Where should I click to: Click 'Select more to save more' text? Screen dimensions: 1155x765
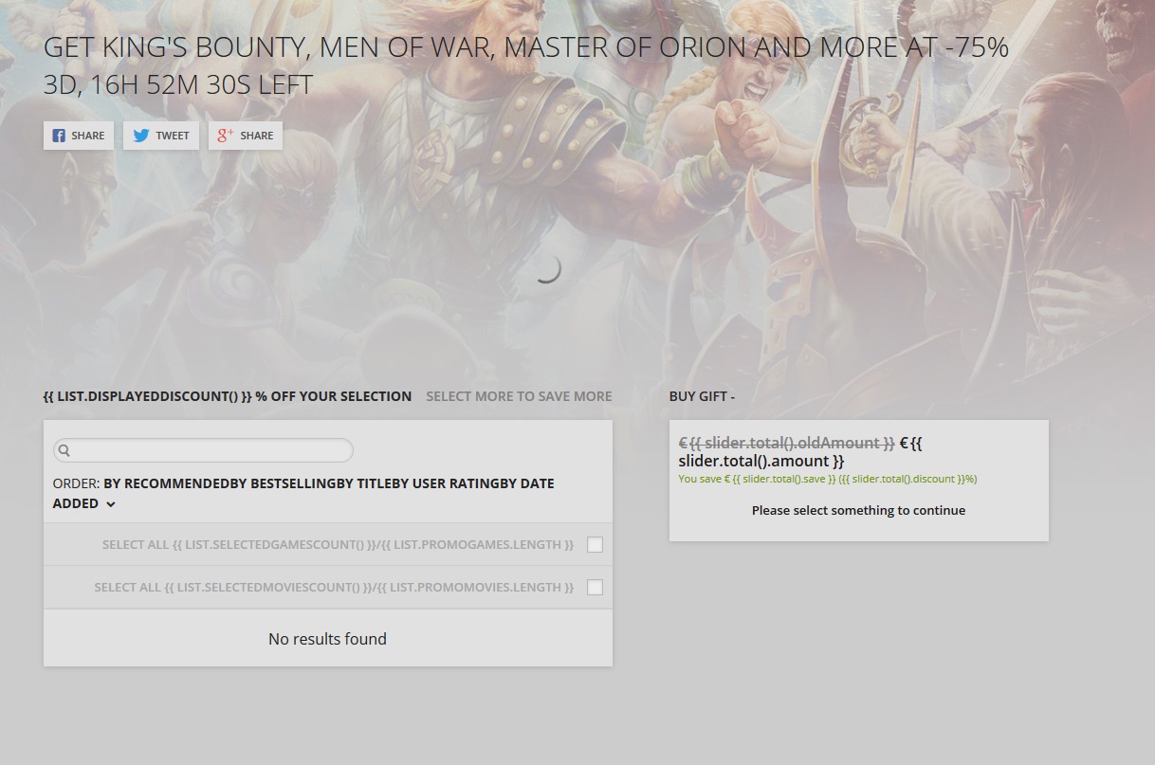519,396
